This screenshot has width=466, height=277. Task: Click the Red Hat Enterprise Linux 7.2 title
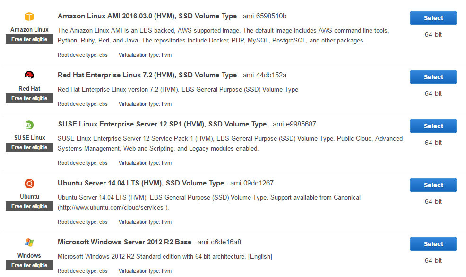147,75
